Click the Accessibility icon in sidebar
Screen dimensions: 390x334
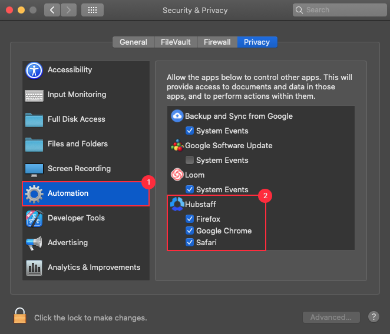(x=34, y=71)
